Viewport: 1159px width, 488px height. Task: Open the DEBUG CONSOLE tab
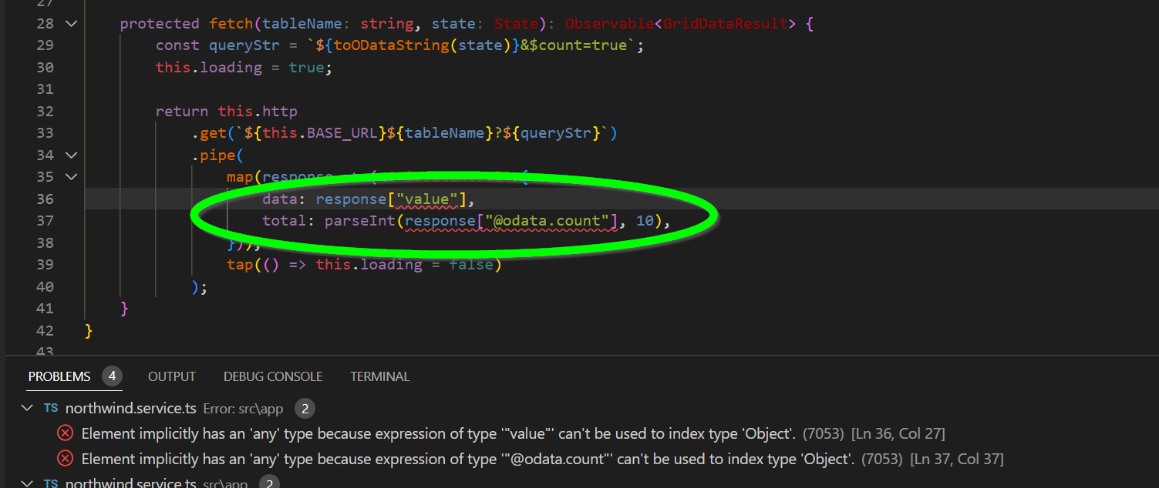(273, 376)
